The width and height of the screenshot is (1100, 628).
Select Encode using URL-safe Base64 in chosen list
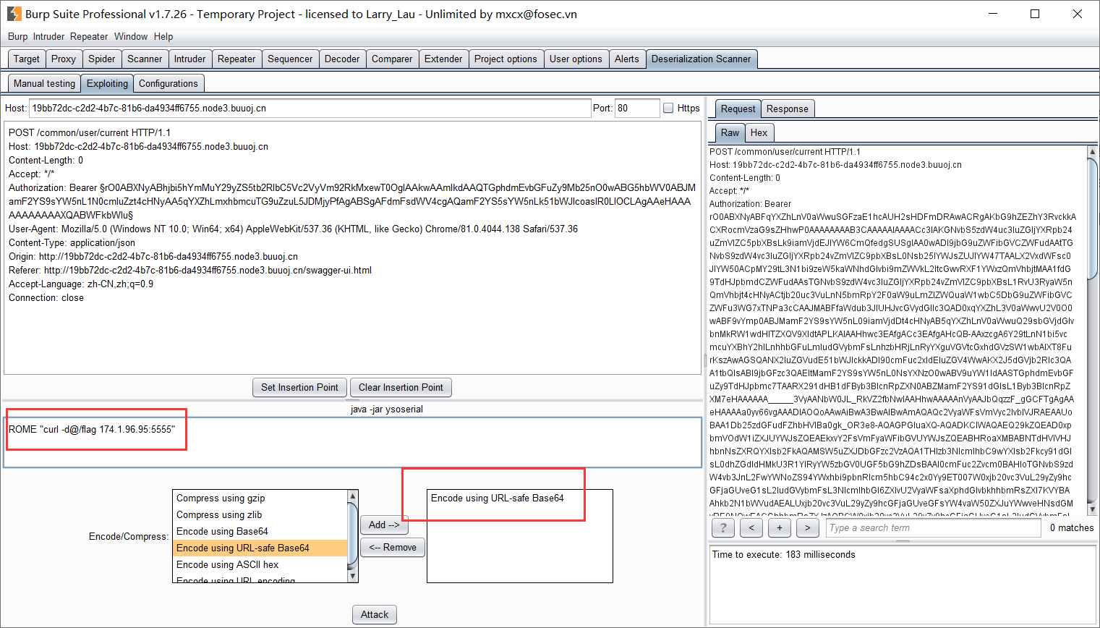click(519, 498)
